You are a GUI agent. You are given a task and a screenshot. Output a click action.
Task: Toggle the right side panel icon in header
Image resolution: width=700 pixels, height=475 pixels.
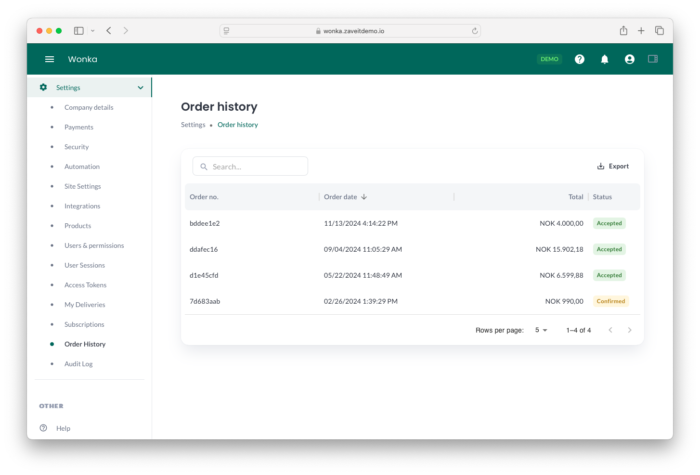pyautogui.click(x=653, y=59)
